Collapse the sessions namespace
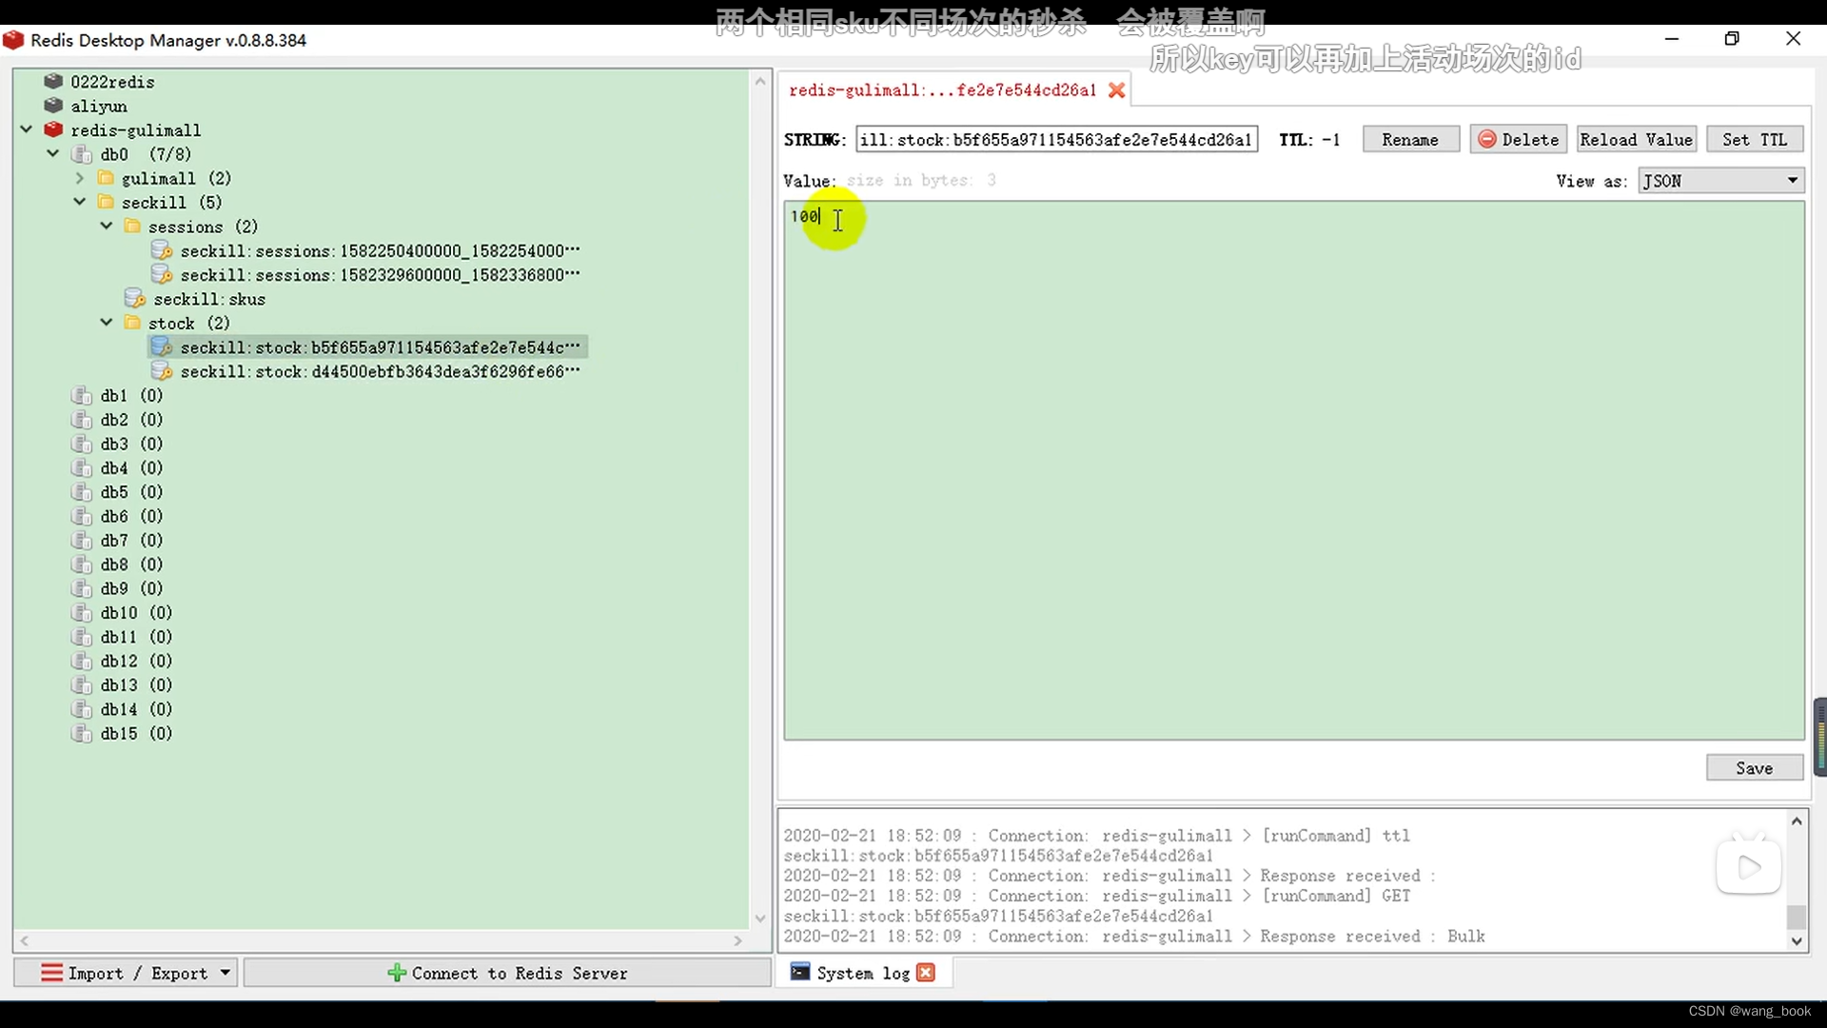This screenshot has height=1028, width=1827. 107,227
